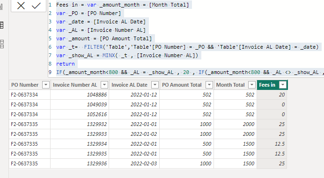Select the date cell 2022-02-03
This screenshot has width=324, height=178.
pos(134,163)
